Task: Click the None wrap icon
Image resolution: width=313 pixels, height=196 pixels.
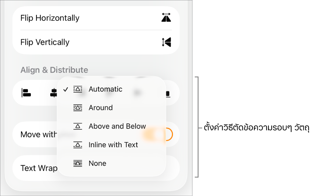Action: (x=78, y=163)
